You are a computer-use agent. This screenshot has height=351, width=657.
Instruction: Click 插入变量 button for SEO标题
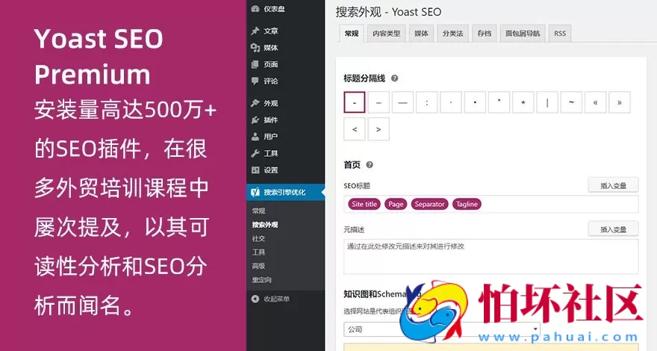click(x=614, y=185)
